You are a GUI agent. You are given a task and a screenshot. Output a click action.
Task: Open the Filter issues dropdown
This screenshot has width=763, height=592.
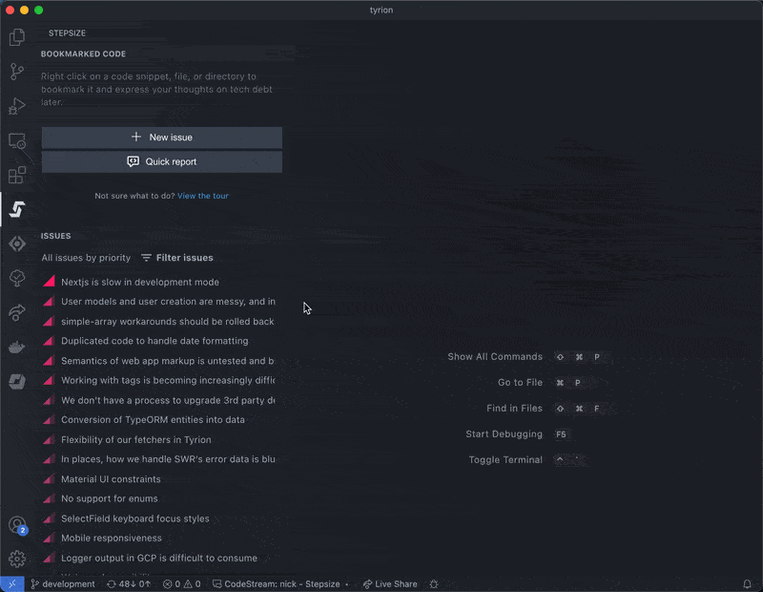176,258
